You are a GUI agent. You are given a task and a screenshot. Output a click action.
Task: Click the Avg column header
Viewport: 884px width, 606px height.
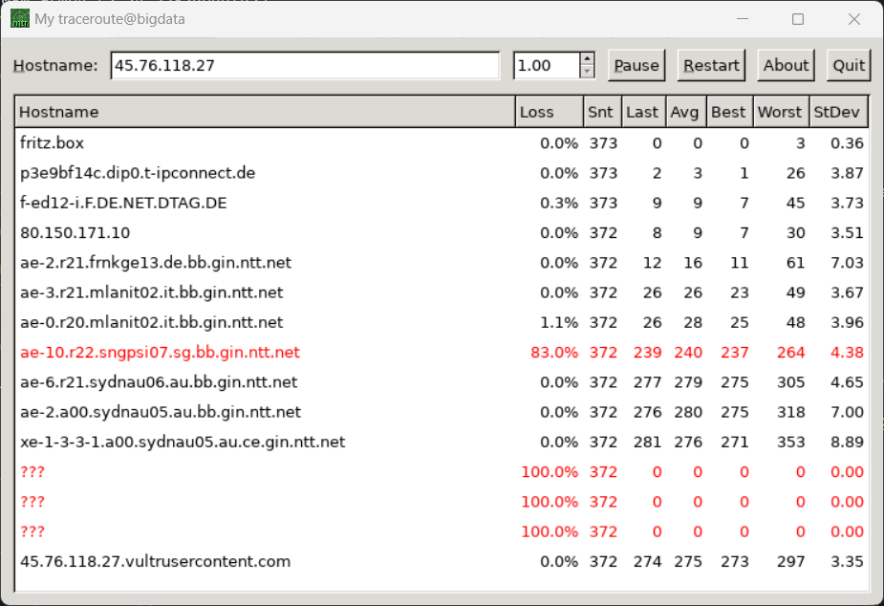click(x=686, y=112)
